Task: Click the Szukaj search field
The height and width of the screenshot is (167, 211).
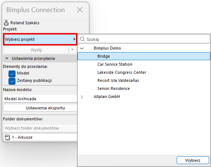Action: click(x=144, y=39)
